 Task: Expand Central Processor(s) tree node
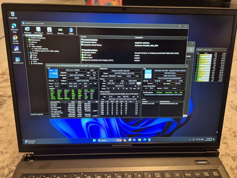pyautogui.click(x=27, y=38)
